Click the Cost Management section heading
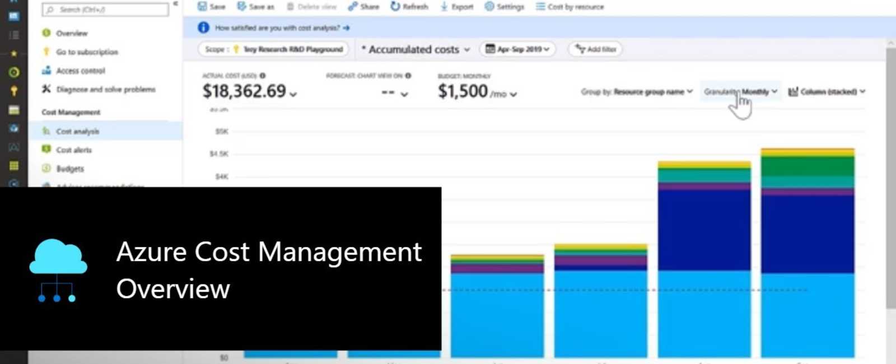The width and height of the screenshot is (896, 364). [71, 112]
